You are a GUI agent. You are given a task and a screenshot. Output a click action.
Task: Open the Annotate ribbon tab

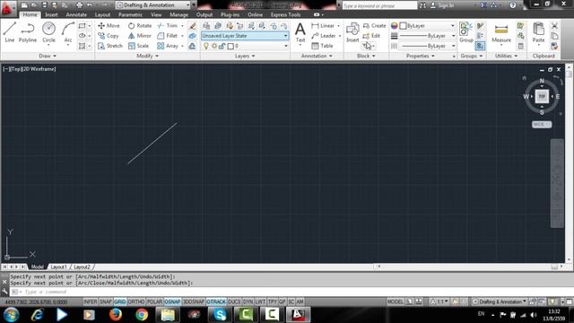[76, 14]
